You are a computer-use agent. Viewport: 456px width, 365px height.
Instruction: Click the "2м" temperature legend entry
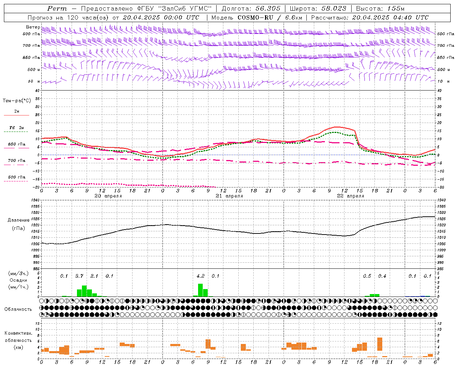coord(17,112)
